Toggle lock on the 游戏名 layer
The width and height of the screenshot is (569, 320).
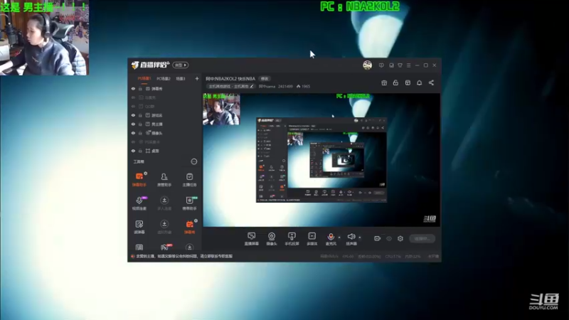coord(140,115)
